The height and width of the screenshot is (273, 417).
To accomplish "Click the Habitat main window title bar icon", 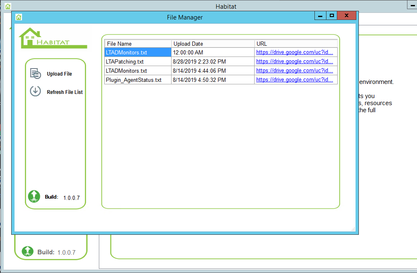I will (7, 6).
